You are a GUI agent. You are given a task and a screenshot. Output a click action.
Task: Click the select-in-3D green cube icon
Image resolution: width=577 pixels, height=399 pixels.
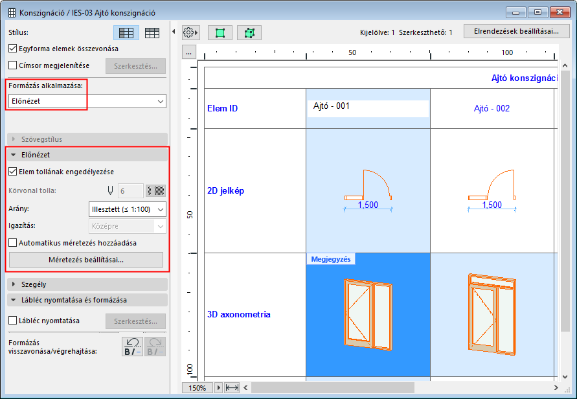click(x=249, y=33)
